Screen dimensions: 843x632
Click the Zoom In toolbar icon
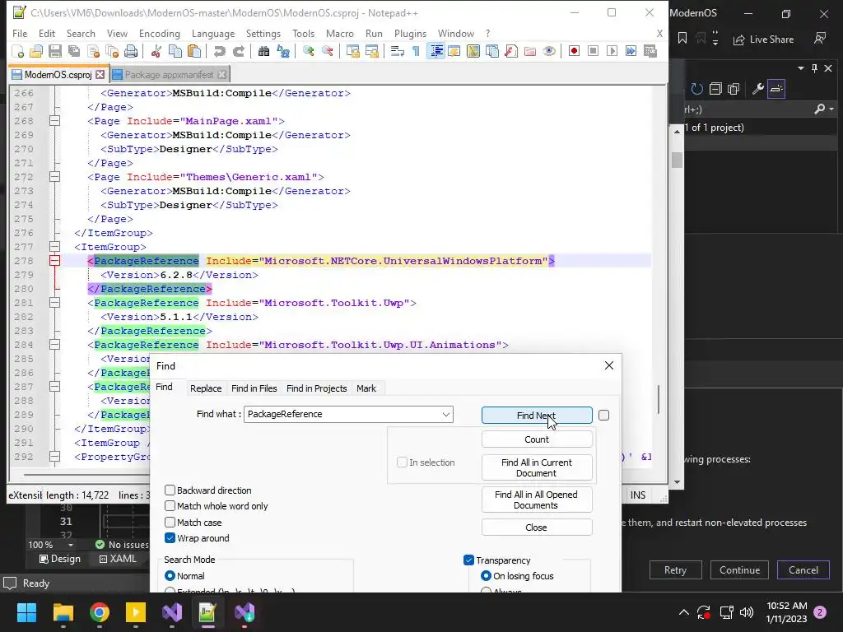(x=308, y=52)
